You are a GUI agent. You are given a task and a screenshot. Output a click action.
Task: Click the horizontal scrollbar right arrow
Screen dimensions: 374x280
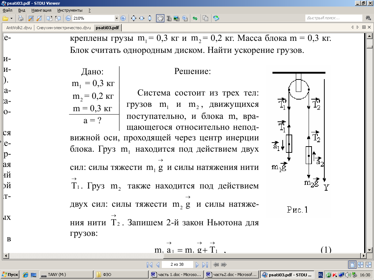363,256
